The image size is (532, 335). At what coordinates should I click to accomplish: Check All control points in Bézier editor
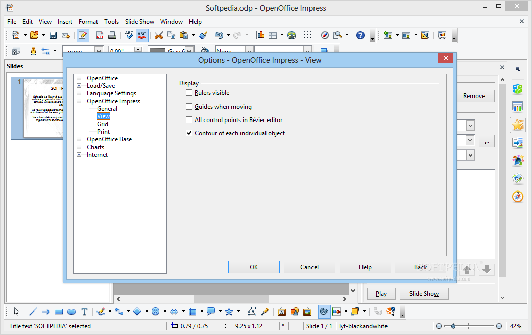[189, 120]
